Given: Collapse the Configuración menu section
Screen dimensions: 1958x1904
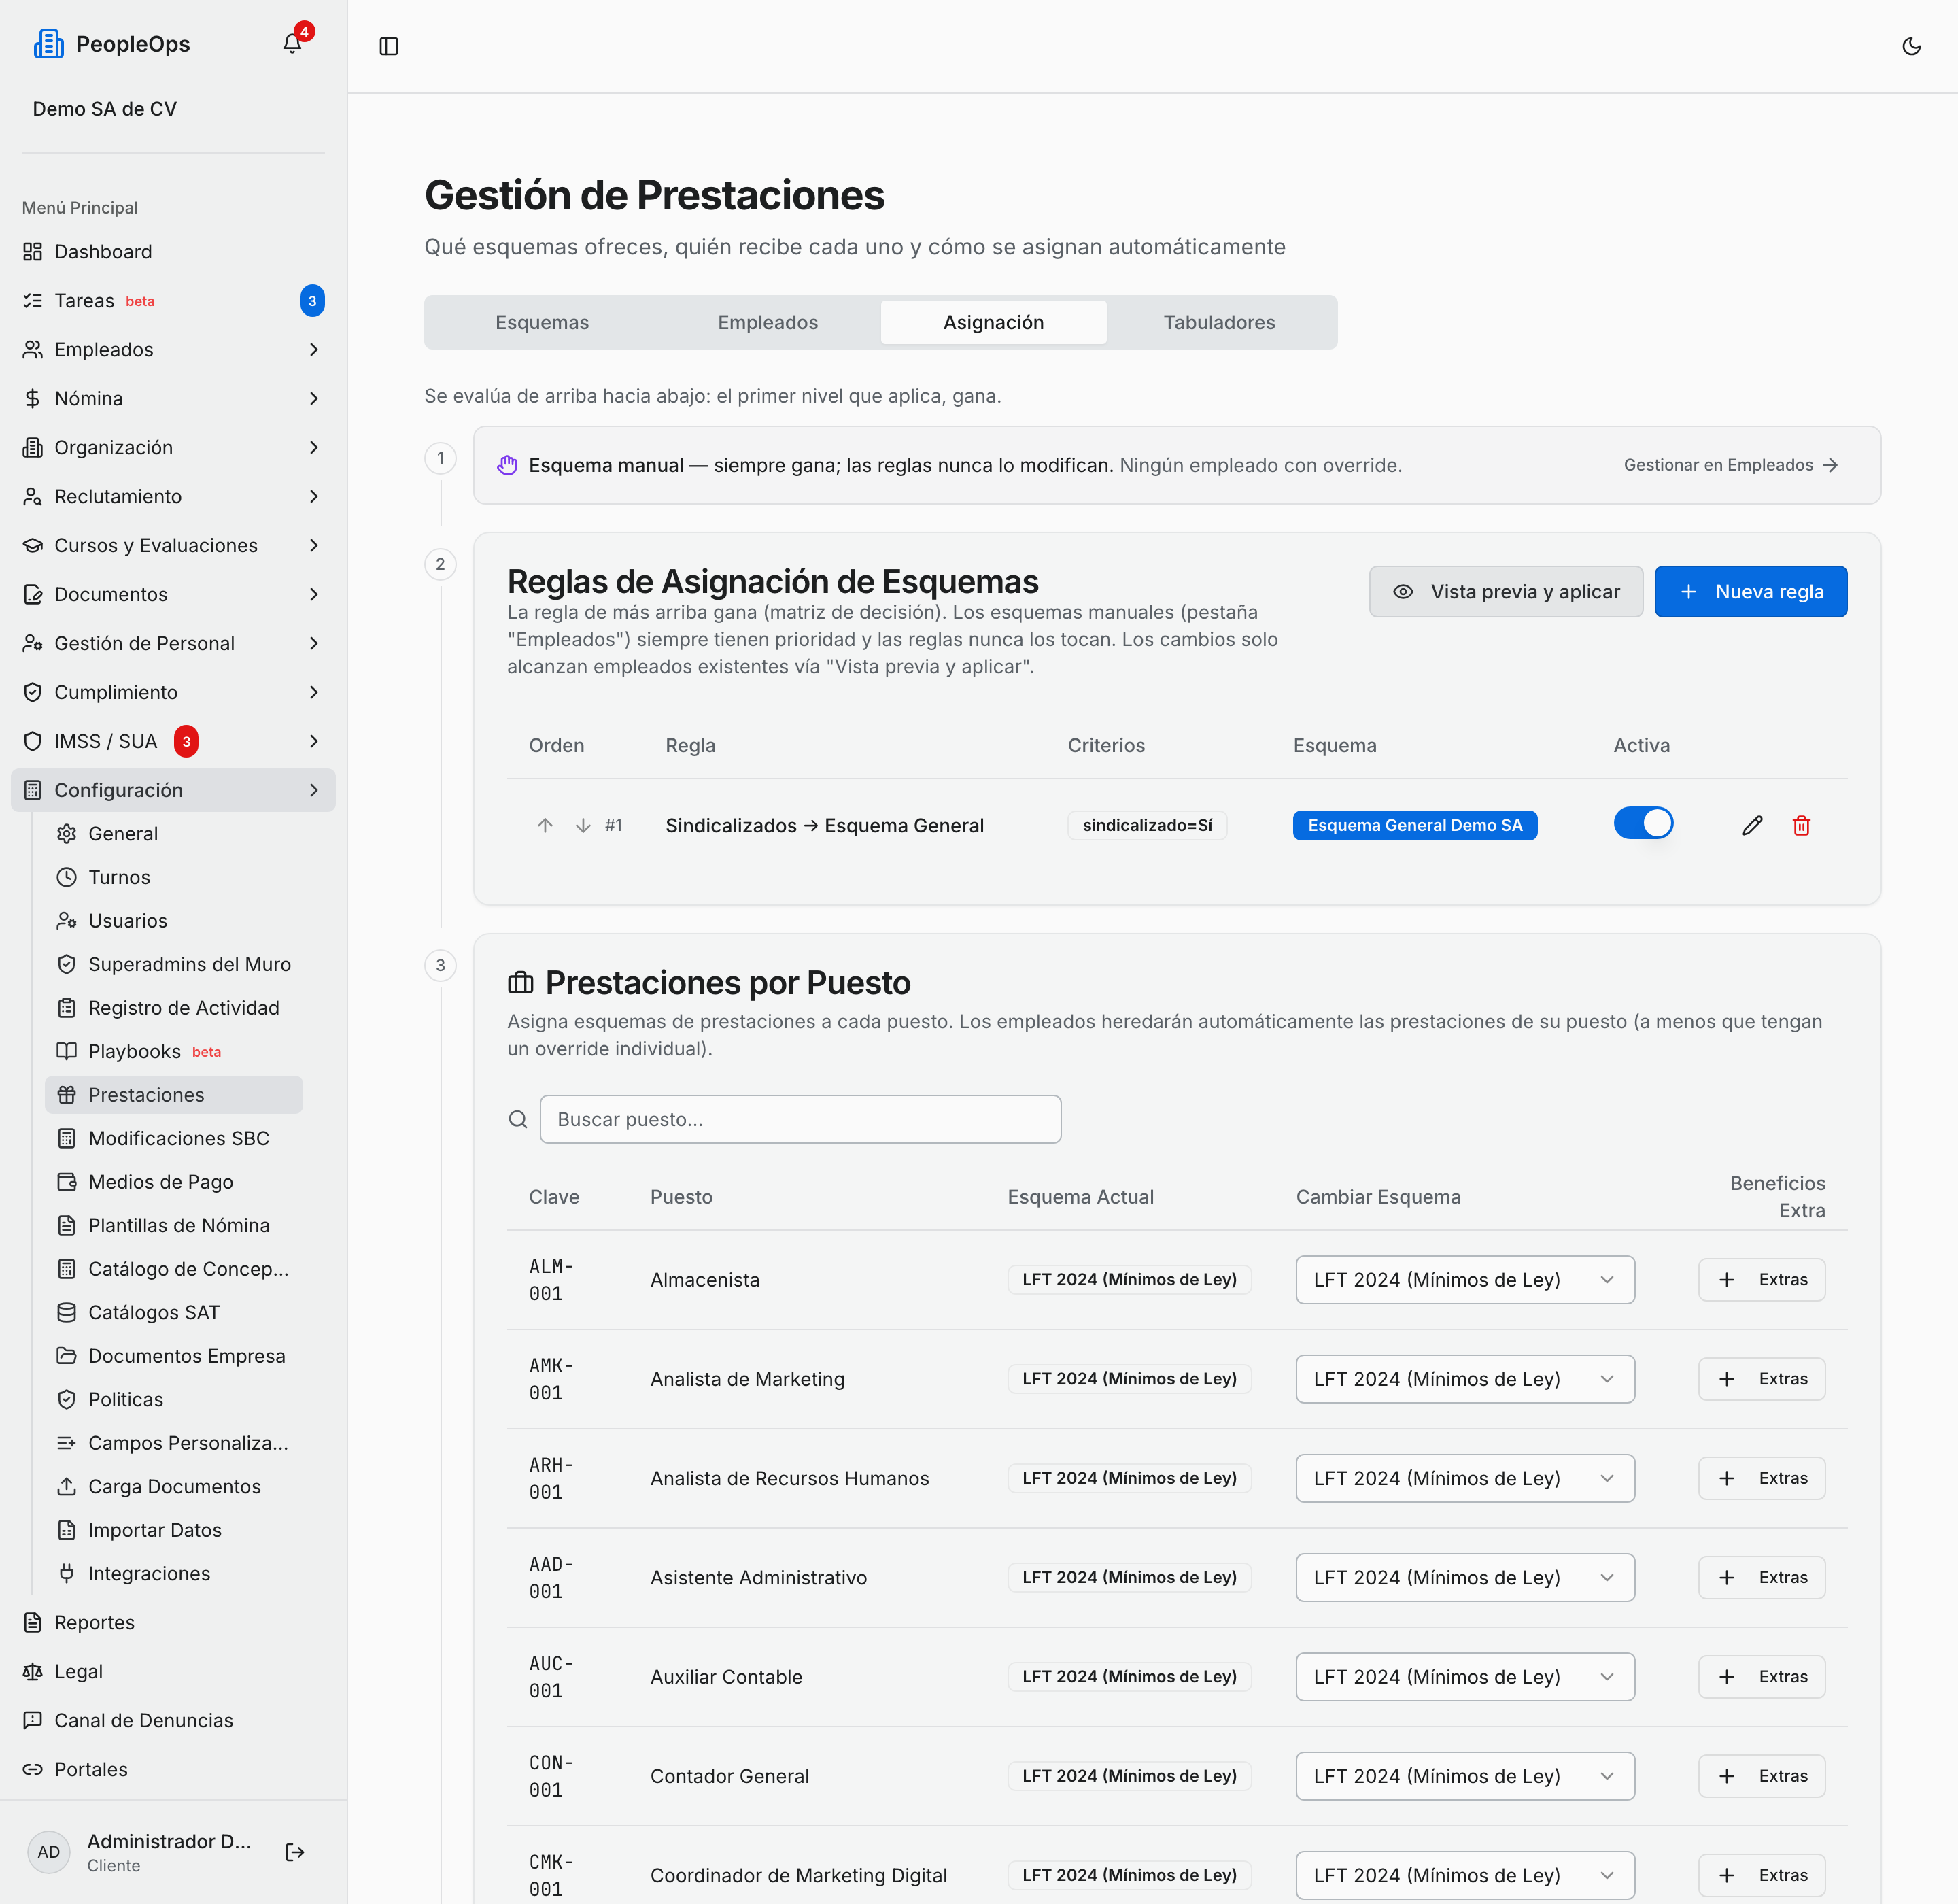Looking at the screenshot, I should (173, 790).
